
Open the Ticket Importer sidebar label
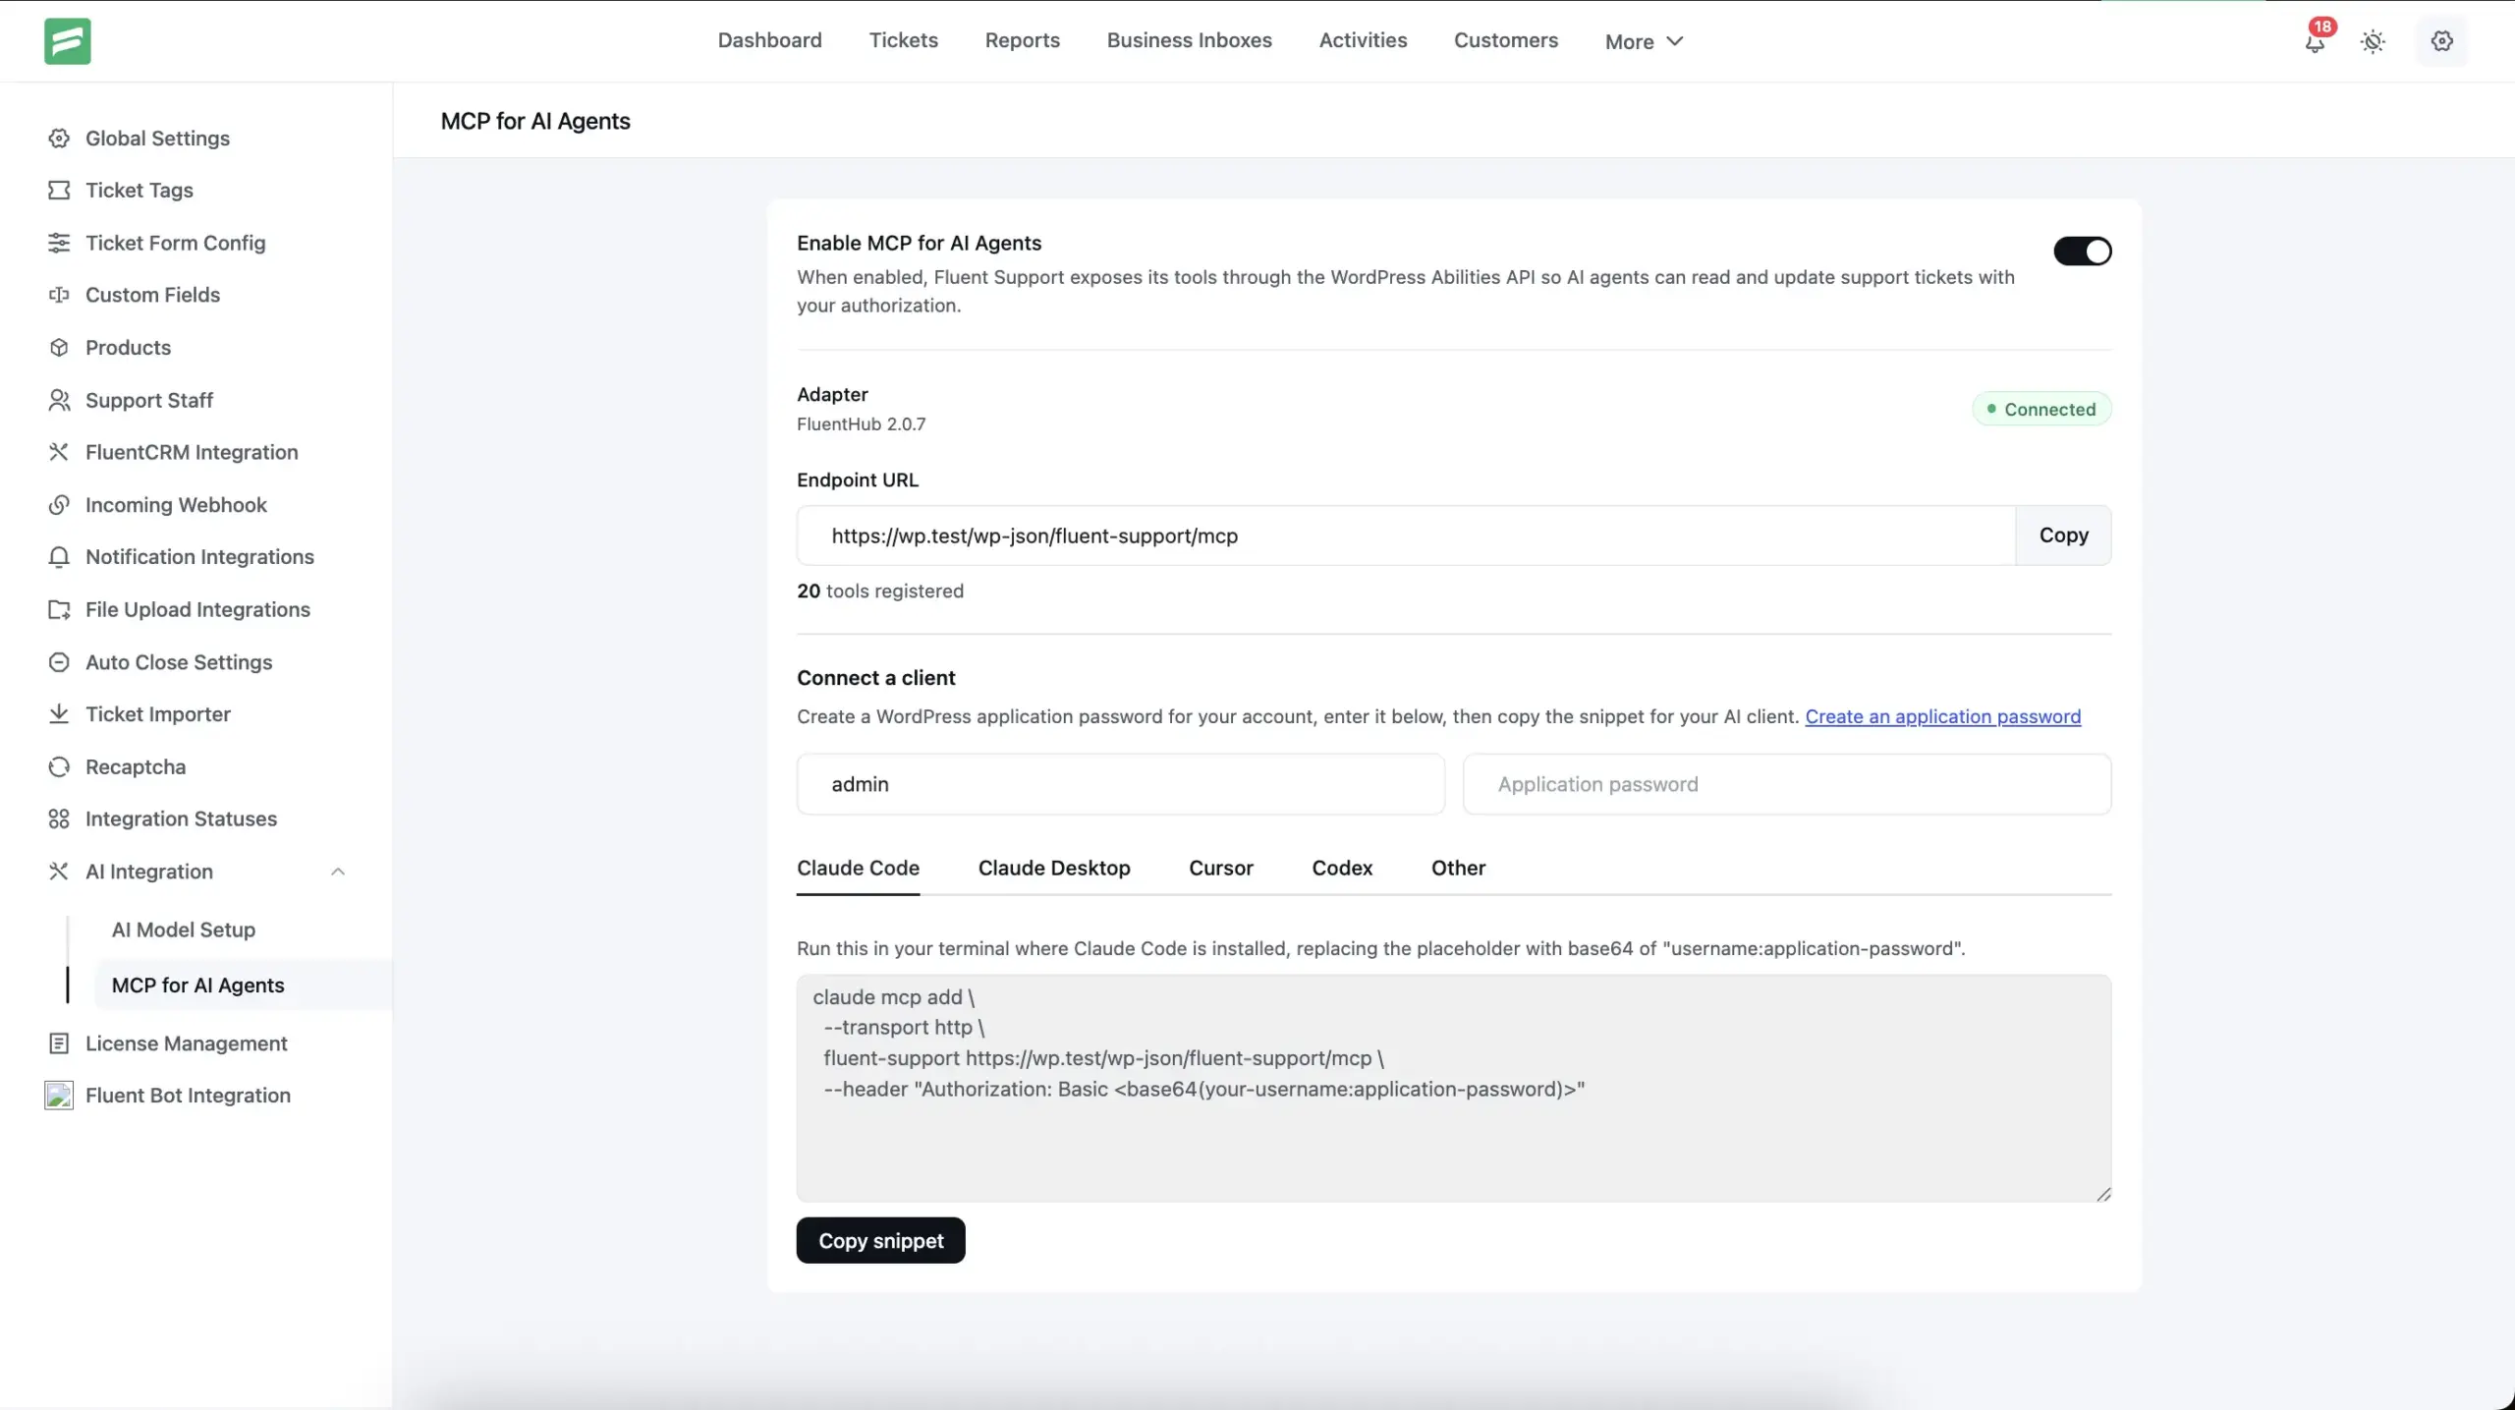157,714
